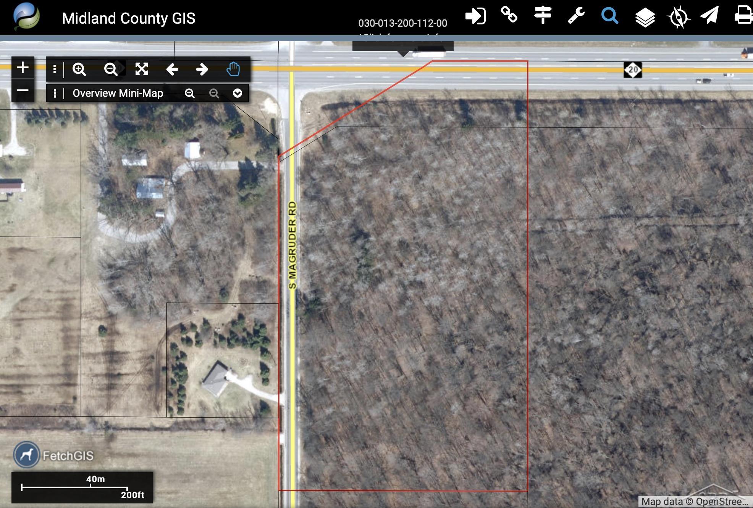Zoom in the Overview Mini-Map

pyautogui.click(x=189, y=93)
